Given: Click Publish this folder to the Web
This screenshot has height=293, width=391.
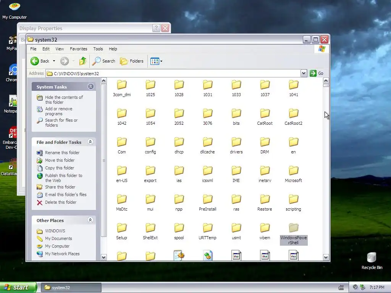Looking at the screenshot, I should (64, 178).
